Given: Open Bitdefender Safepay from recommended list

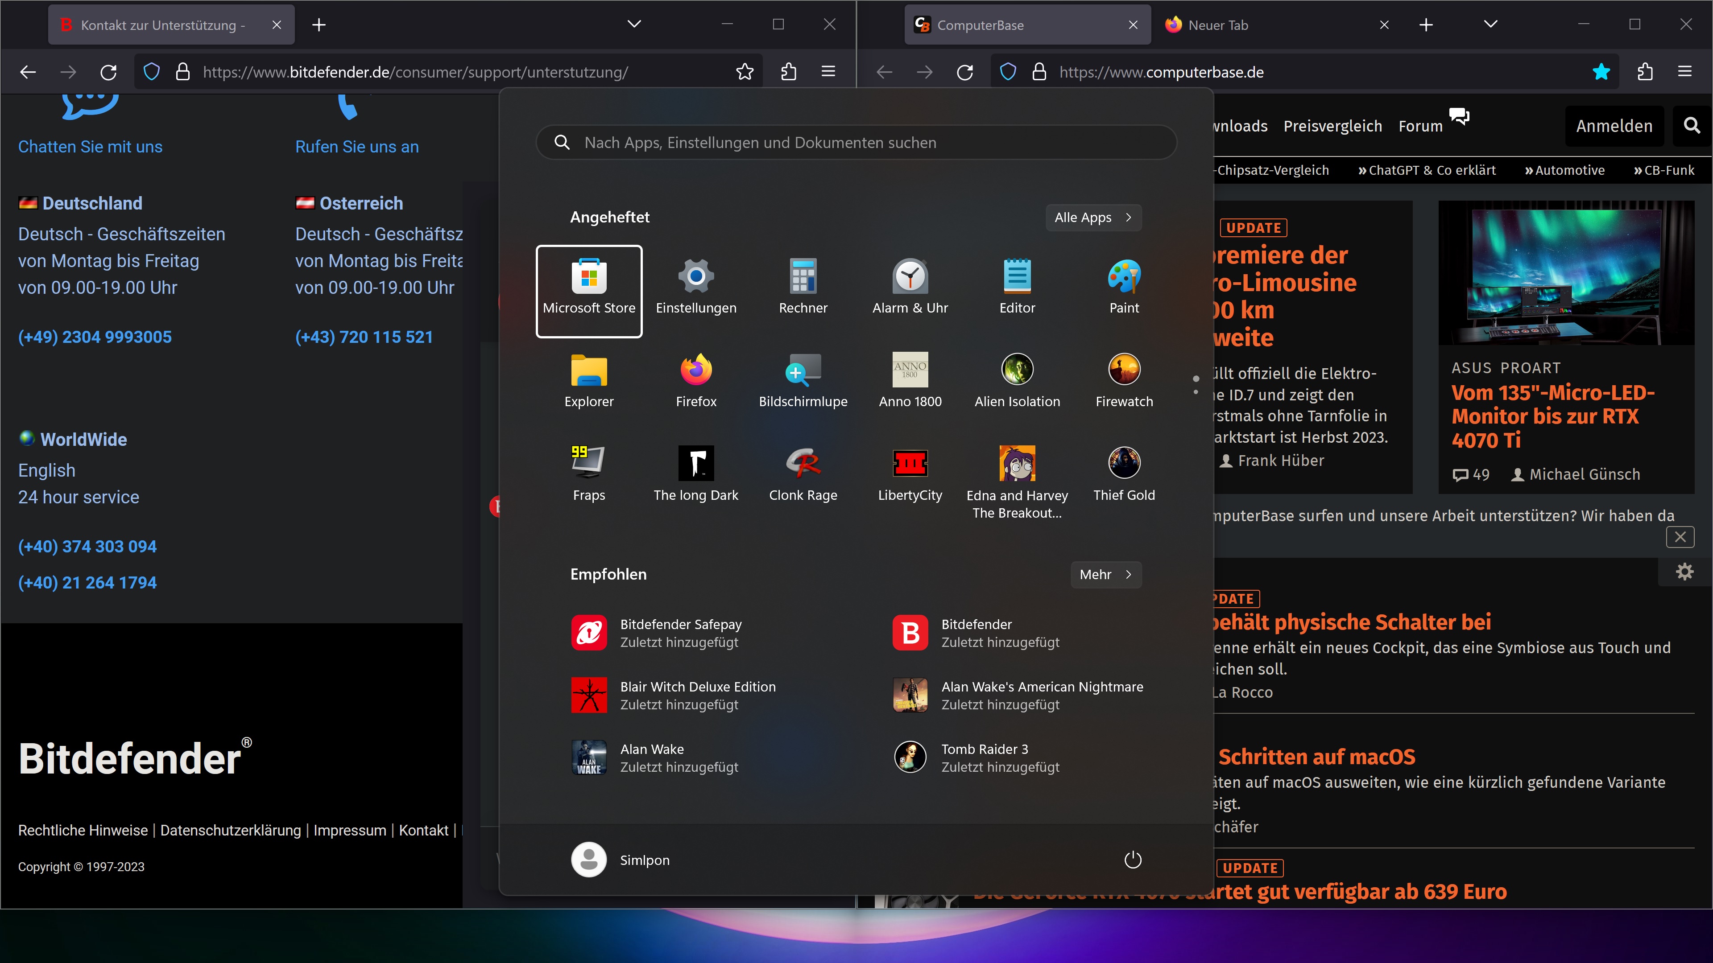Looking at the screenshot, I should (679, 633).
